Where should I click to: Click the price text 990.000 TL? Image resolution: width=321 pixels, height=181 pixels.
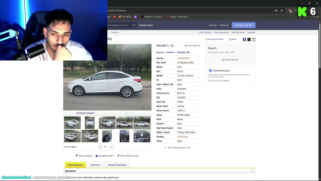pyautogui.click(x=163, y=46)
